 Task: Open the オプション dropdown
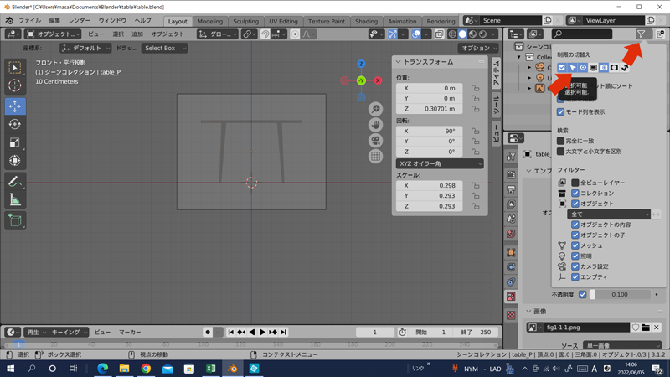478,49
